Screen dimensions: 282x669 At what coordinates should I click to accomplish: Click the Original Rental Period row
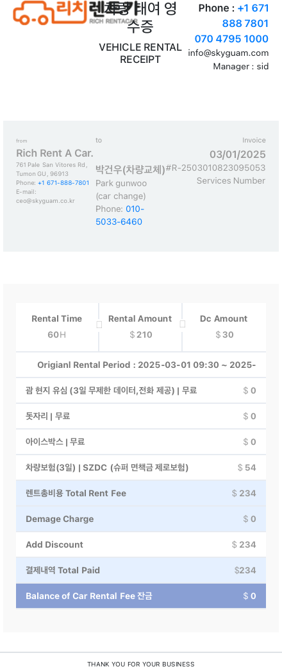click(141, 365)
